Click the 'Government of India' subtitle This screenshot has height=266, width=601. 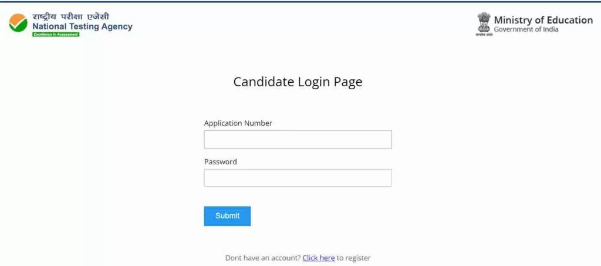(526, 29)
